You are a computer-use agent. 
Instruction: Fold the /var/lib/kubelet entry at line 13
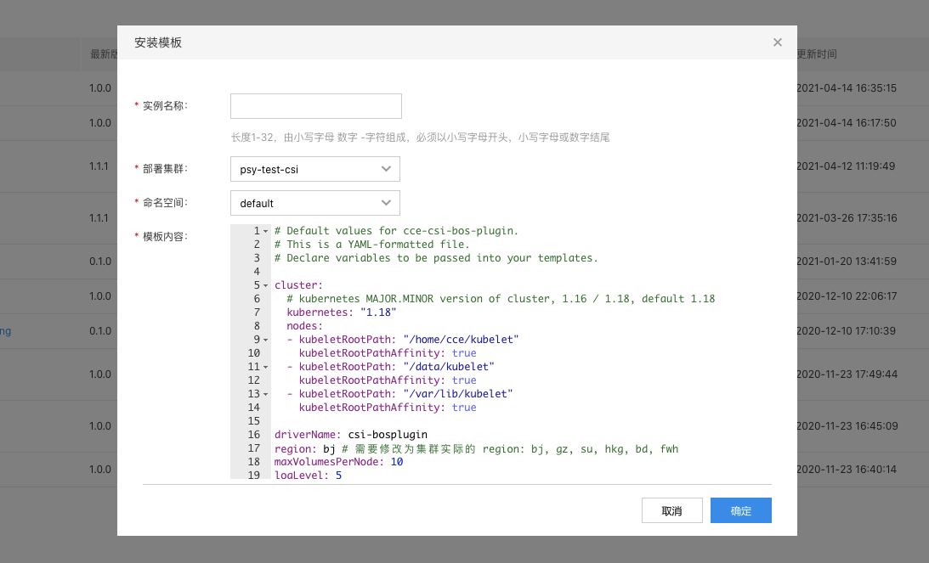click(x=266, y=394)
